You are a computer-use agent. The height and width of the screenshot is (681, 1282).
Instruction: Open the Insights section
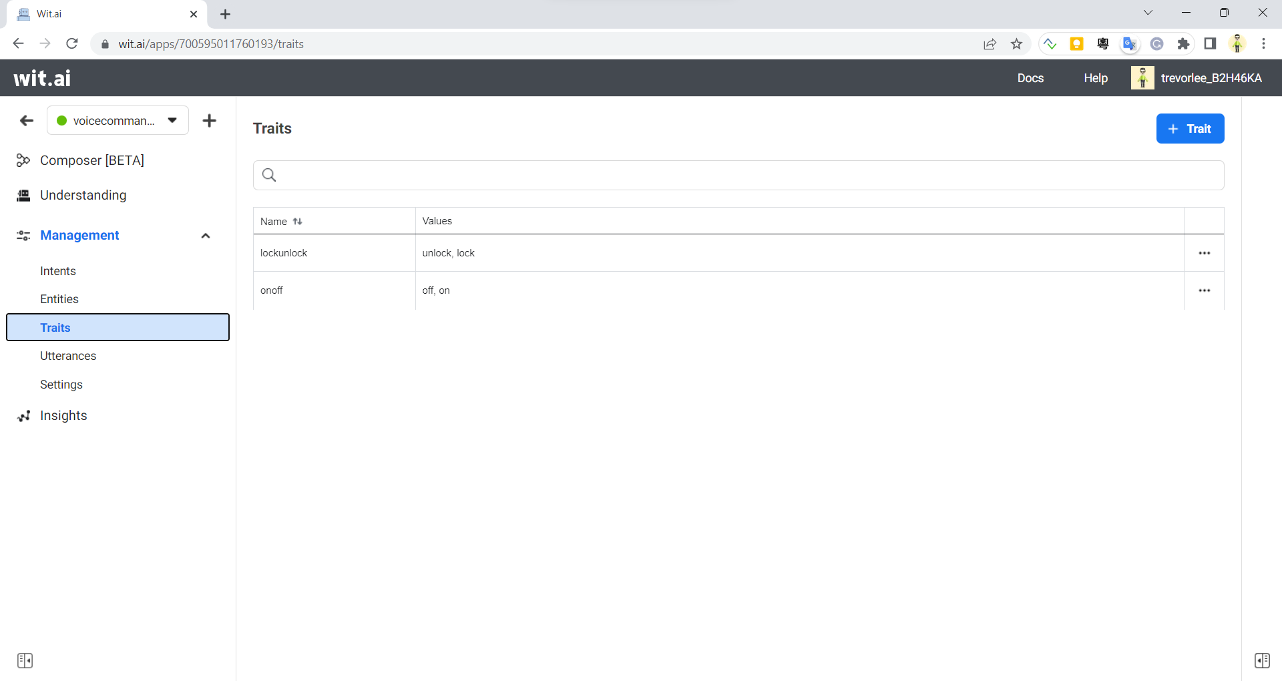point(63,415)
